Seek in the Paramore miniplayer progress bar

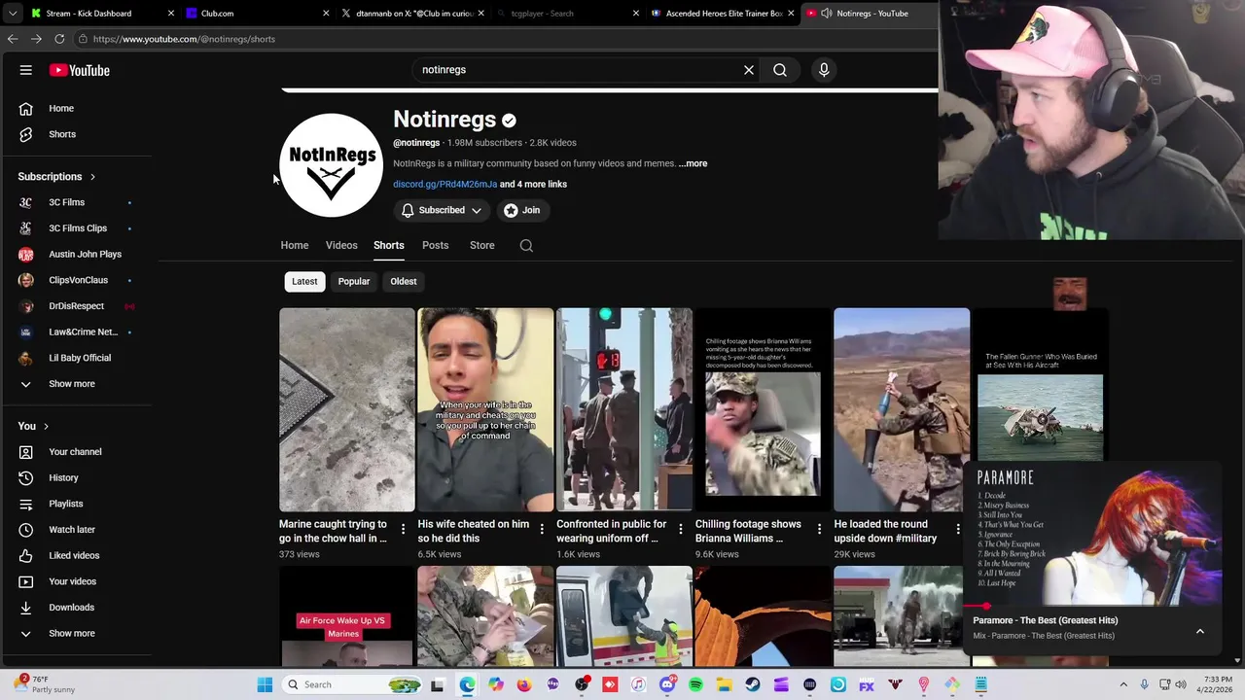(1093, 606)
